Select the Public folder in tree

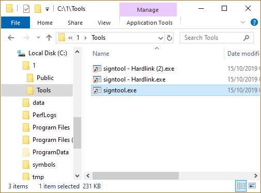(45, 78)
